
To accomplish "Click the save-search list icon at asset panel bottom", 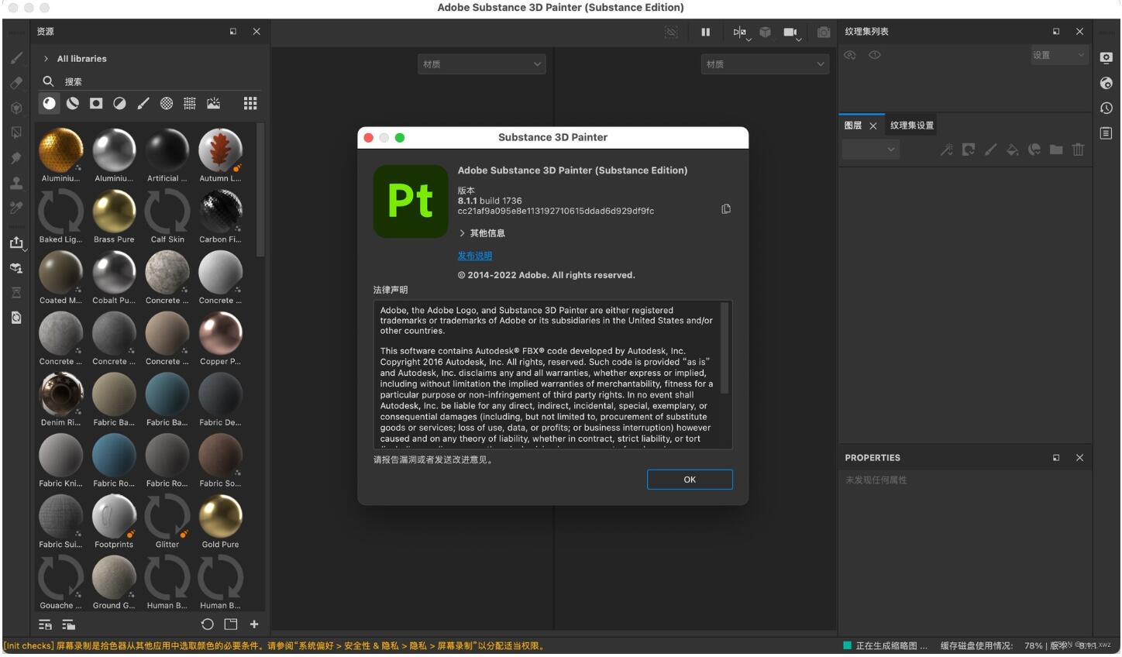I will pos(45,624).
